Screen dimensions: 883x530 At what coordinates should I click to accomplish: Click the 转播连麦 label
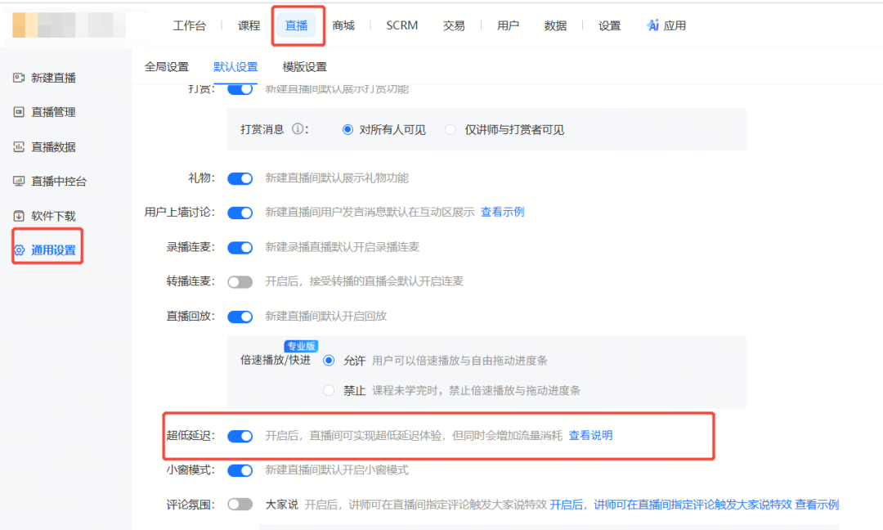190,281
